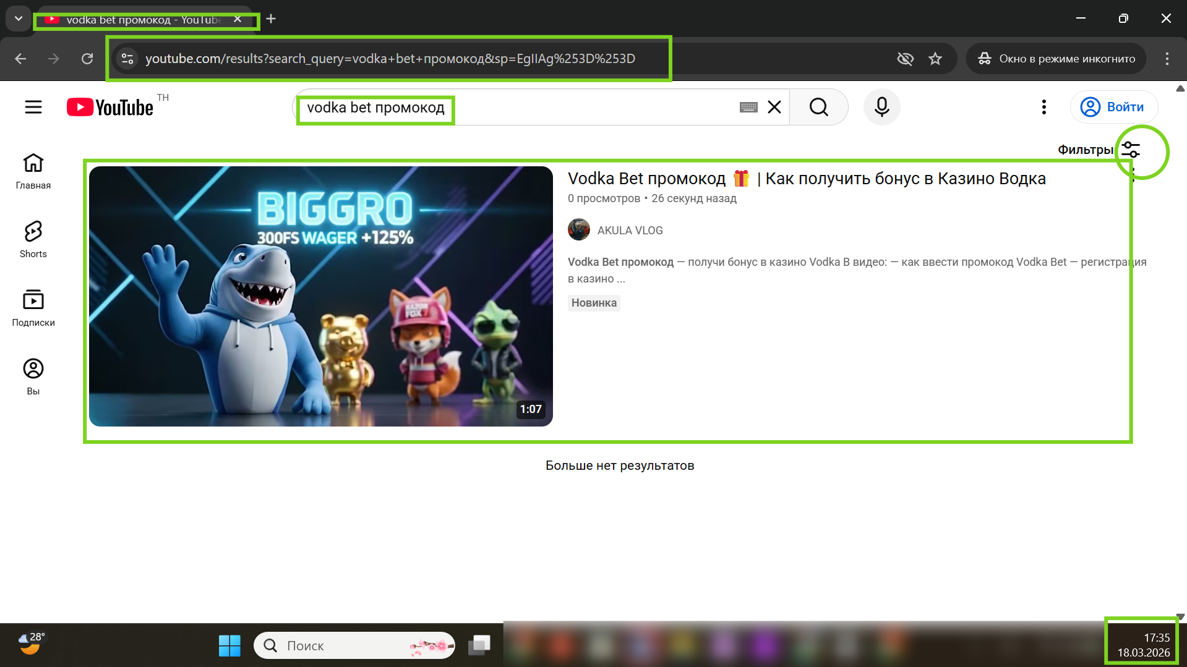1187x667 pixels.
Task: Open Task View on the taskbar
Action: [479, 645]
